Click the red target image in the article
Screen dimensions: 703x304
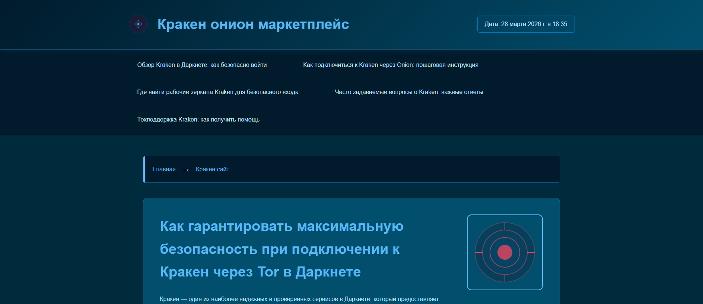505,252
